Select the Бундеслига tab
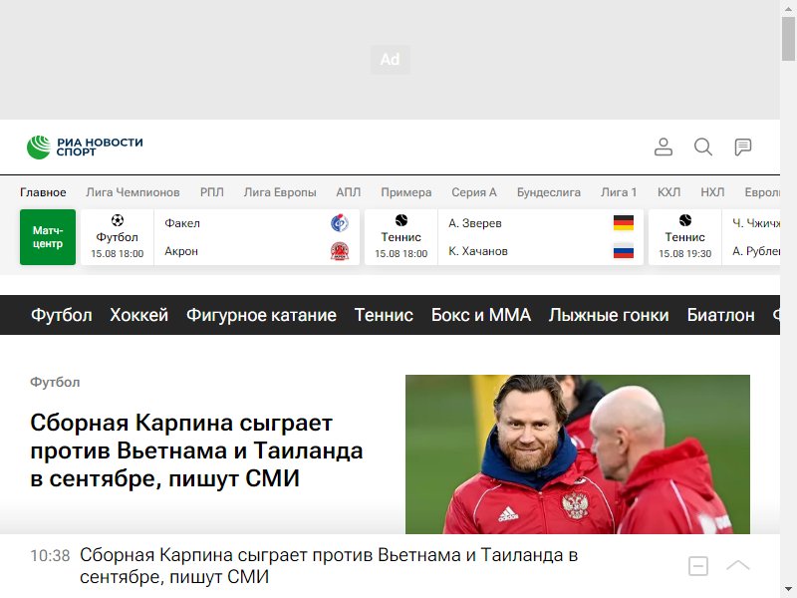The width and height of the screenshot is (797, 598). [x=549, y=192]
